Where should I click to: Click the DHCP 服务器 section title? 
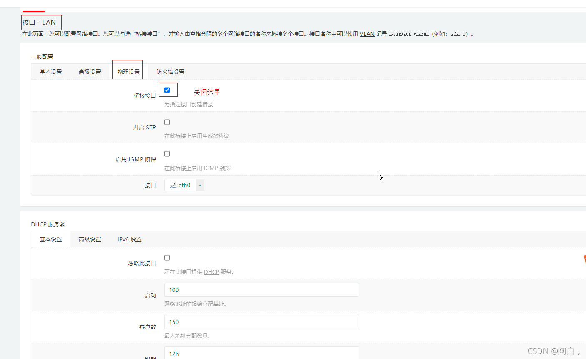tap(48, 224)
